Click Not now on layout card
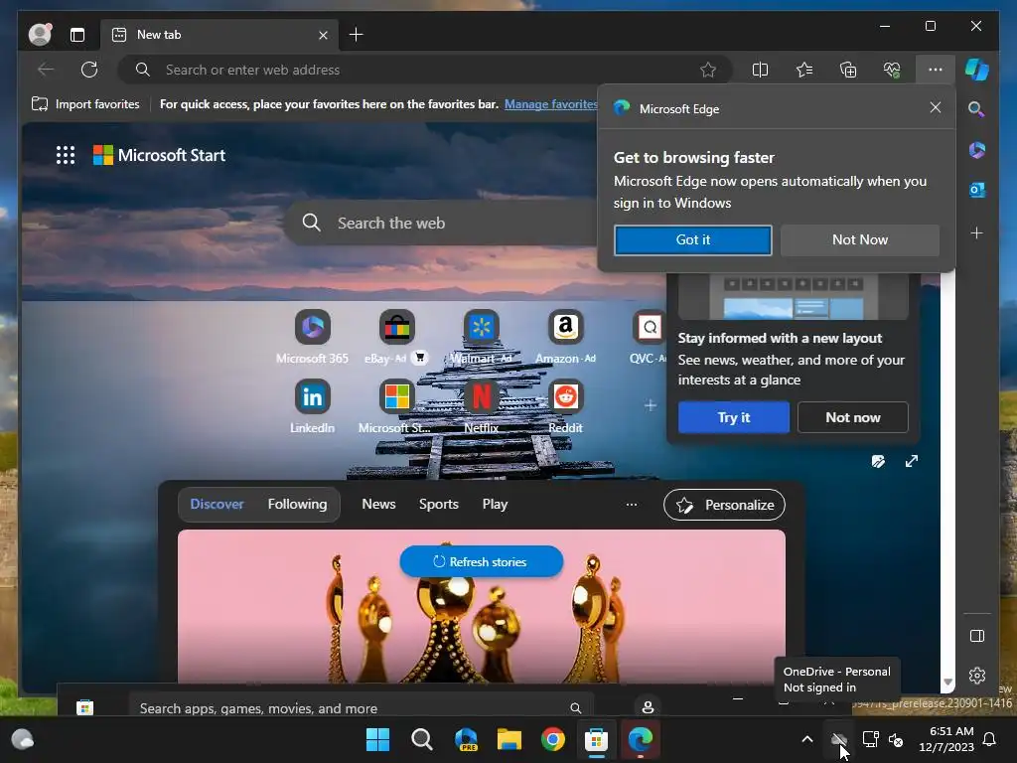 pyautogui.click(x=853, y=417)
